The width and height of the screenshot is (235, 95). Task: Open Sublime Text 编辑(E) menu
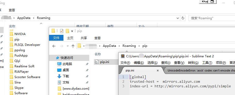coord(139,63)
